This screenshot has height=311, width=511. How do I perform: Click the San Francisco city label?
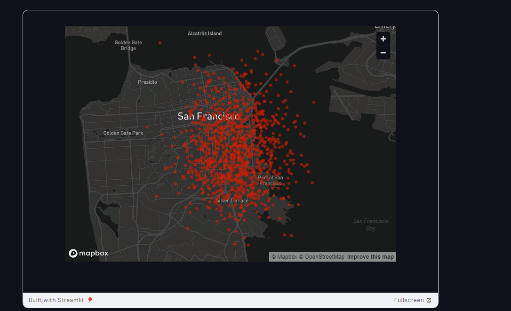pos(208,116)
